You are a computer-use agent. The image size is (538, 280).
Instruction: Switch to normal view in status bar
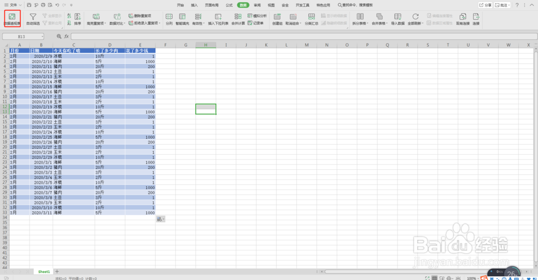tap(434, 278)
